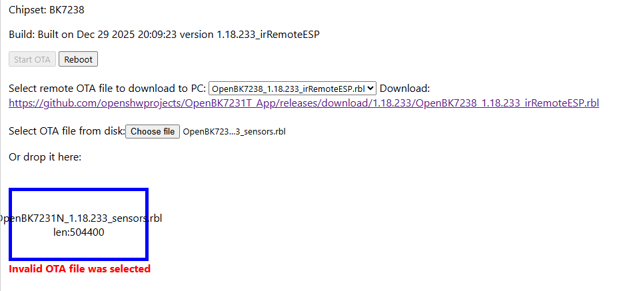The height and width of the screenshot is (291, 617).
Task: Click the Chipset: BK7238 text
Action: (x=47, y=10)
